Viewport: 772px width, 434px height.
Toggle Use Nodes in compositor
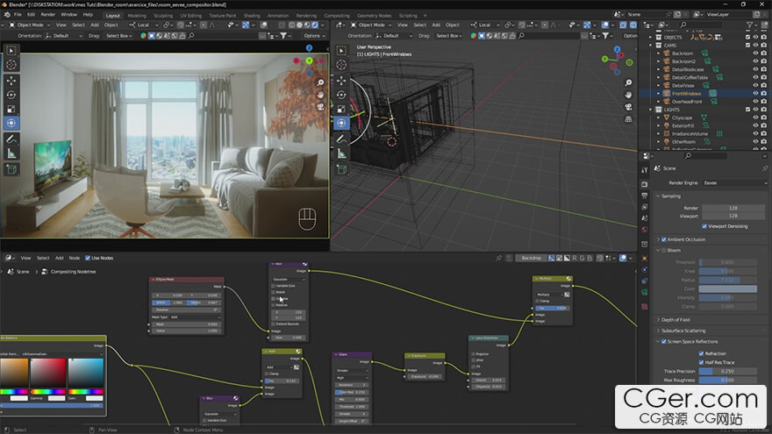(x=88, y=258)
